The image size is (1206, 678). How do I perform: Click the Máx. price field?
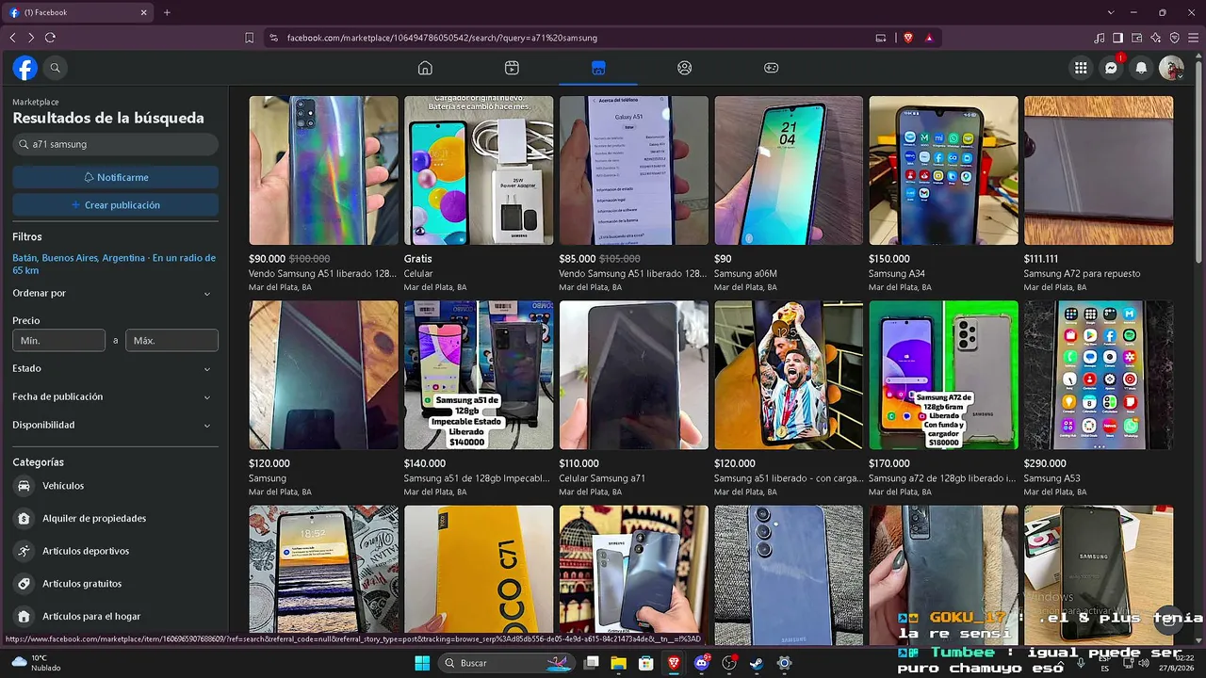tap(171, 340)
